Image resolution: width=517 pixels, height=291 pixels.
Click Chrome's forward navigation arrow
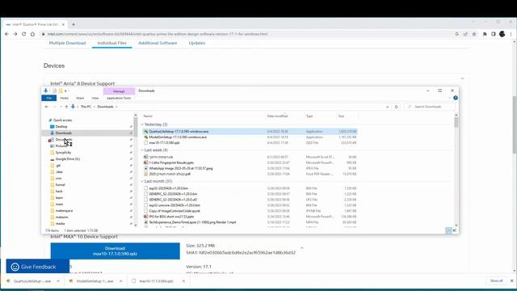tap(15, 34)
